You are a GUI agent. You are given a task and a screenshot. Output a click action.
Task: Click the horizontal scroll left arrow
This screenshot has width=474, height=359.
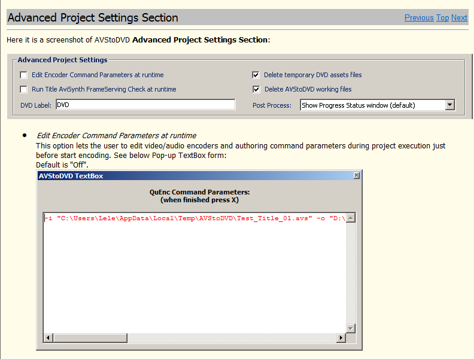[x=48, y=337]
